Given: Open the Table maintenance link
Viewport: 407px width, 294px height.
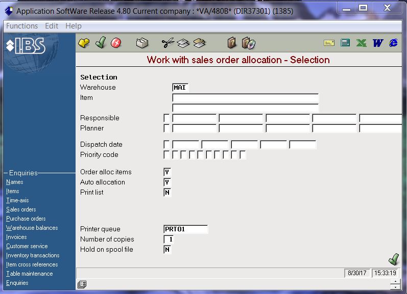Looking at the screenshot, I should tap(29, 274).
